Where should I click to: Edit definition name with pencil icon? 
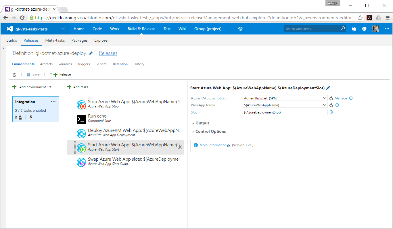(91, 53)
